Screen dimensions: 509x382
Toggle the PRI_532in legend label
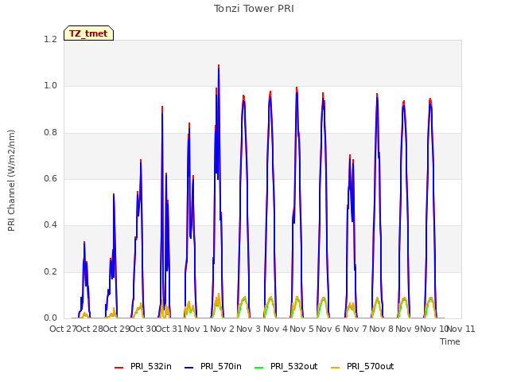(151, 366)
